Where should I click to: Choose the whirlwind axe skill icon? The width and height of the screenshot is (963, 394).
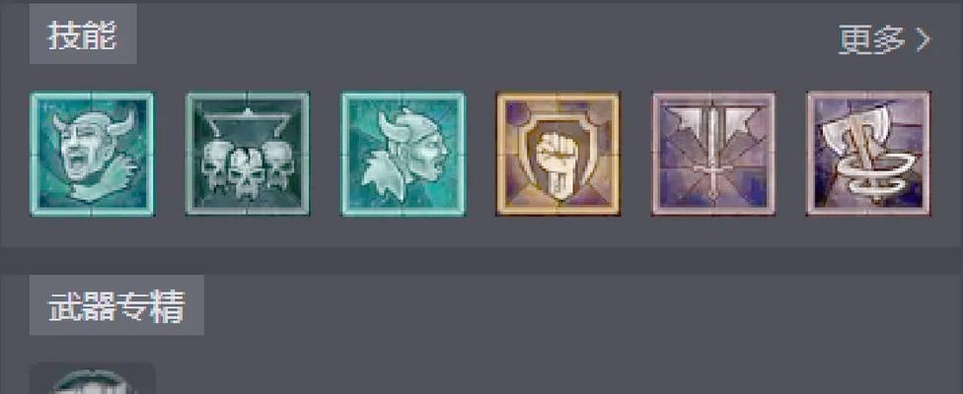coord(868,154)
